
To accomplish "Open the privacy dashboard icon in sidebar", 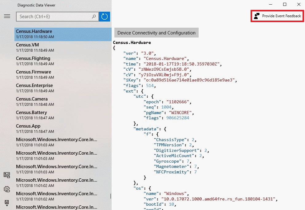I will [x=7, y=175].
